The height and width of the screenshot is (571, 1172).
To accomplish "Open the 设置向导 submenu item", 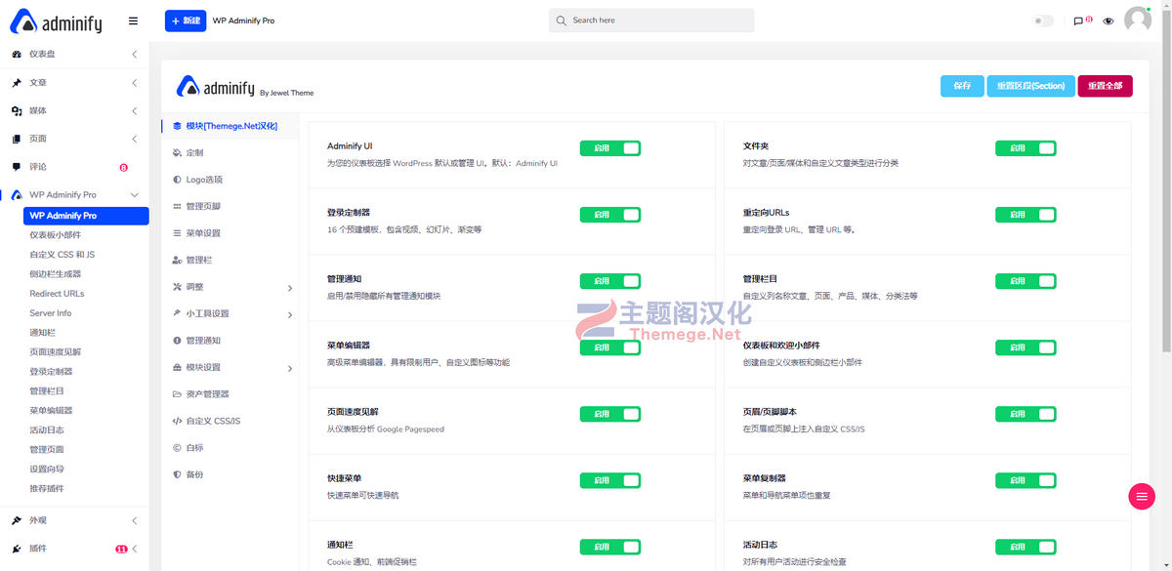I will point(46,469).
